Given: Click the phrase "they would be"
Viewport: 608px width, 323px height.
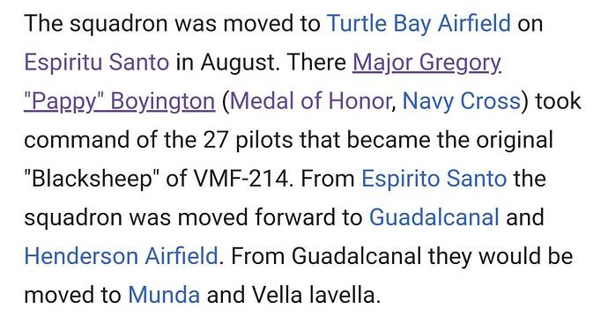Looking at the screenshot, I should 500,256.
